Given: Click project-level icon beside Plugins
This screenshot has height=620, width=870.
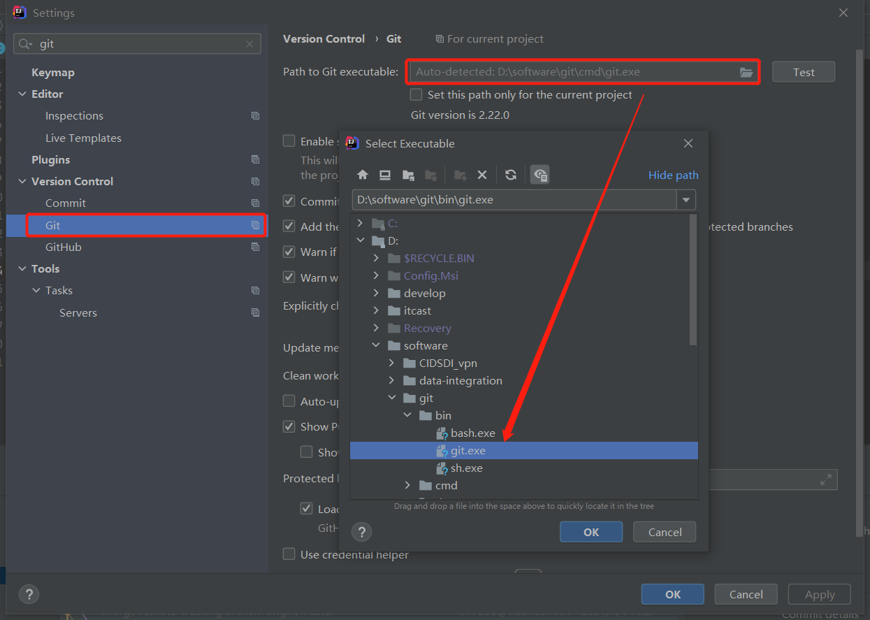Looking at the screenshot, I should click(255, 160).
